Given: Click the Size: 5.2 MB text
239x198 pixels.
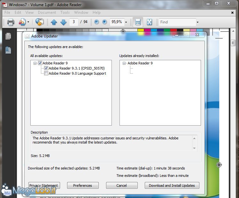Looking at the screenshot, I should click(x=40, y=156).
